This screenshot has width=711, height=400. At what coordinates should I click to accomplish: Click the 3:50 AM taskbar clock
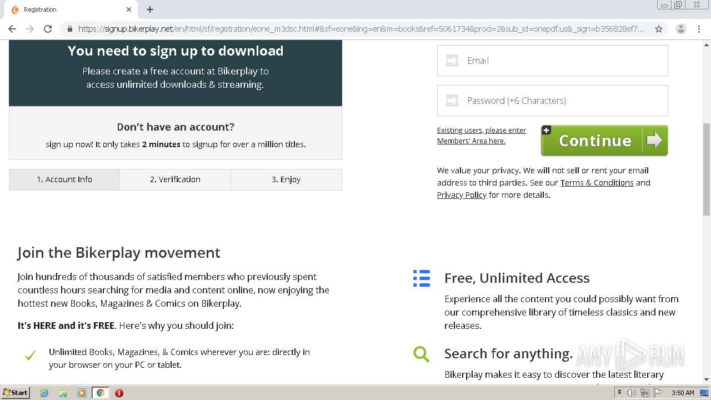pyautogui.click(x=683, y=393)
